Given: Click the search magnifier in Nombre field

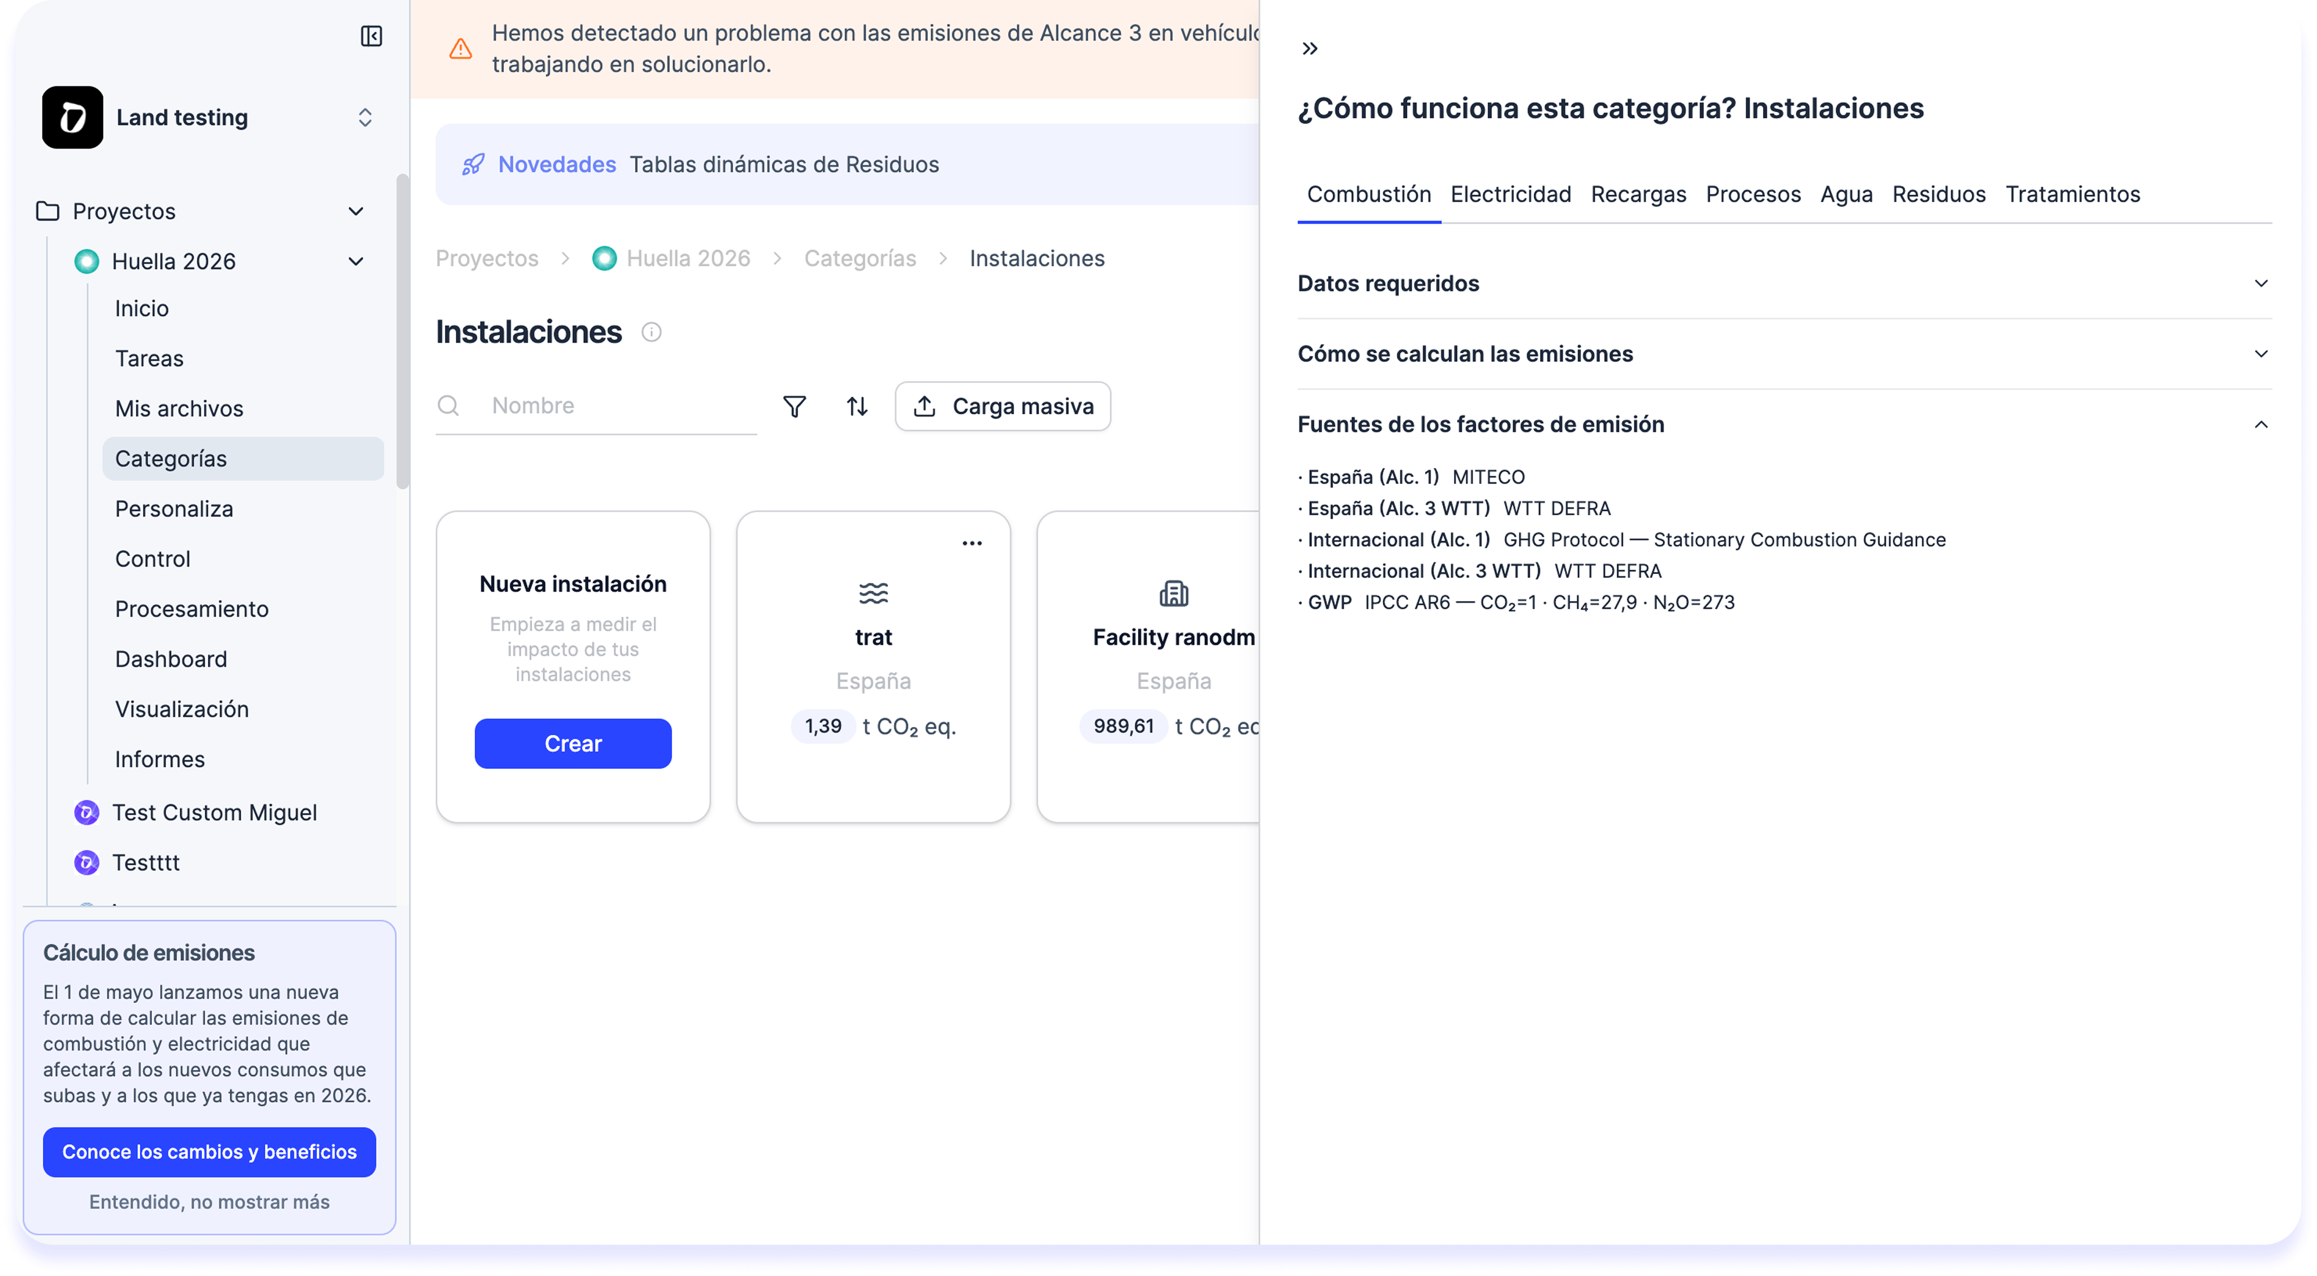Looking at the screenshot, I should pos(450,406).
